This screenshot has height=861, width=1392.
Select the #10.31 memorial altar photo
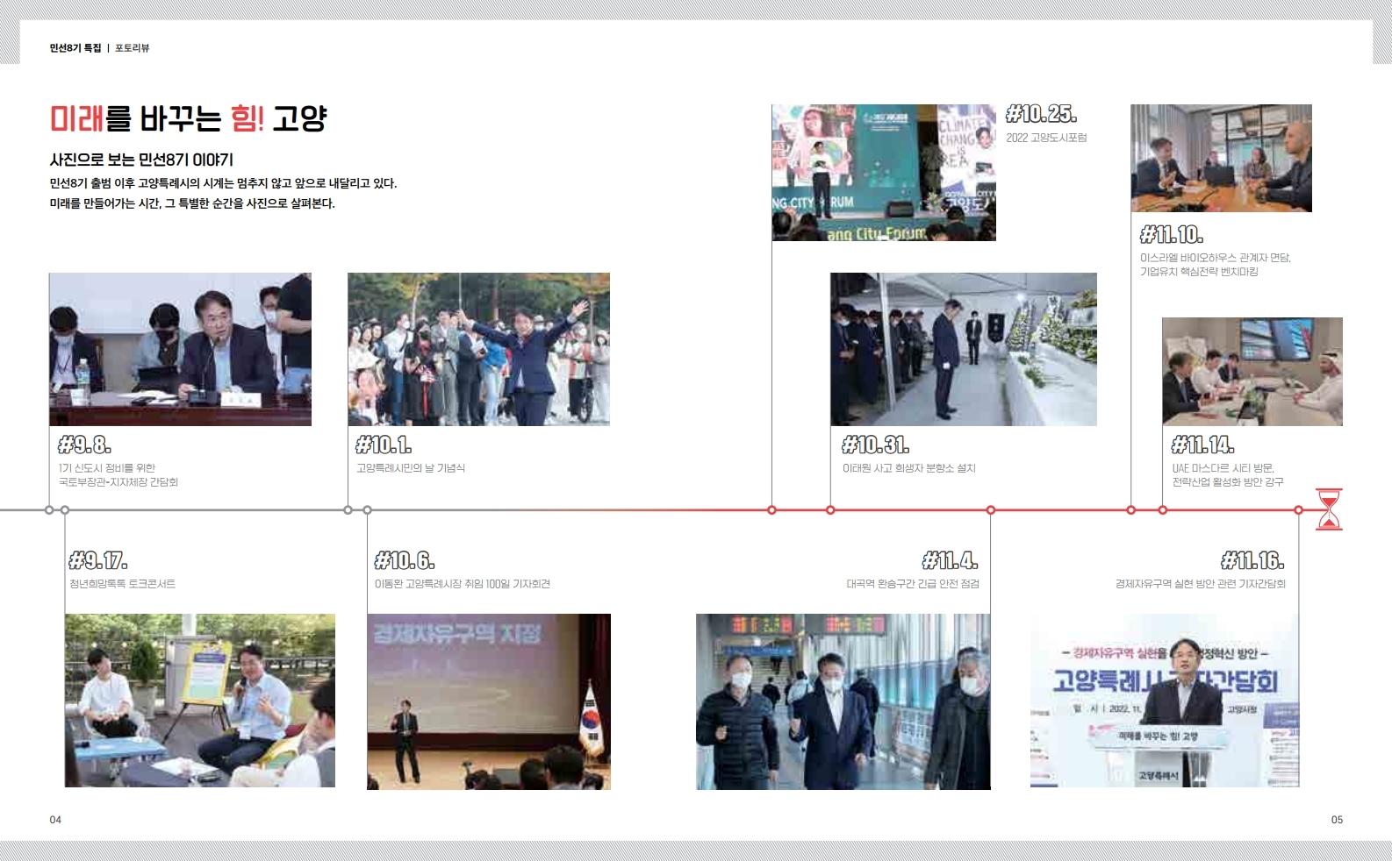963,349
